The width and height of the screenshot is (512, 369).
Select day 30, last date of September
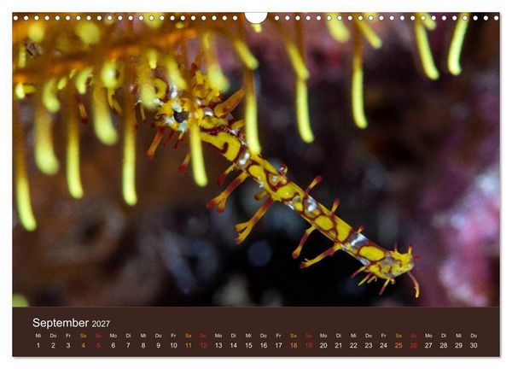pyautogui.click(x=474, y=345)
